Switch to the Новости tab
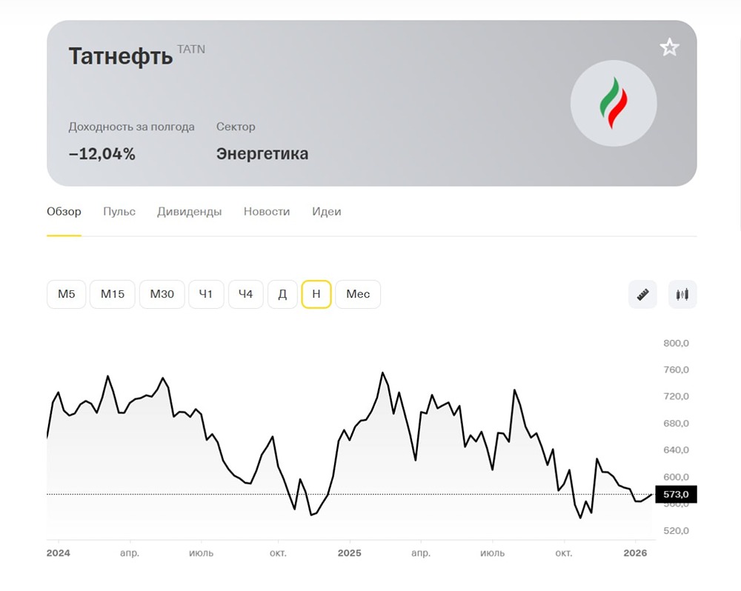 click(267, 212)
